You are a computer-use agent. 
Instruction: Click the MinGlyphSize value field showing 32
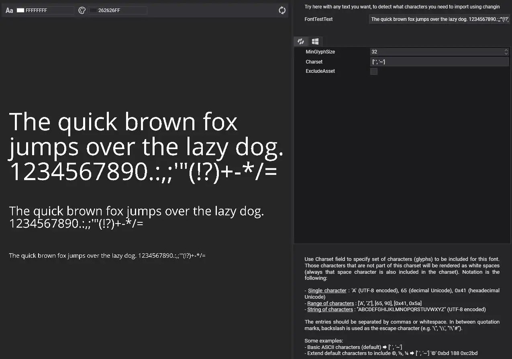pos(434,51)
